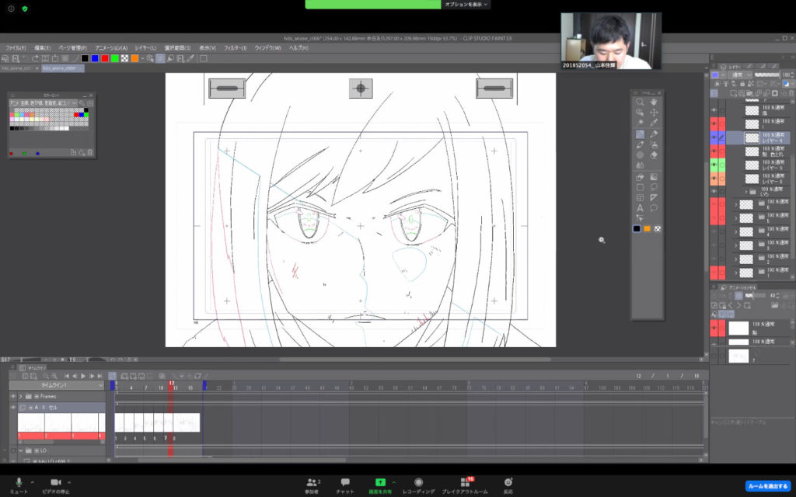
Task: Open オプションを表示 dropdown at top
Action: 466,5
